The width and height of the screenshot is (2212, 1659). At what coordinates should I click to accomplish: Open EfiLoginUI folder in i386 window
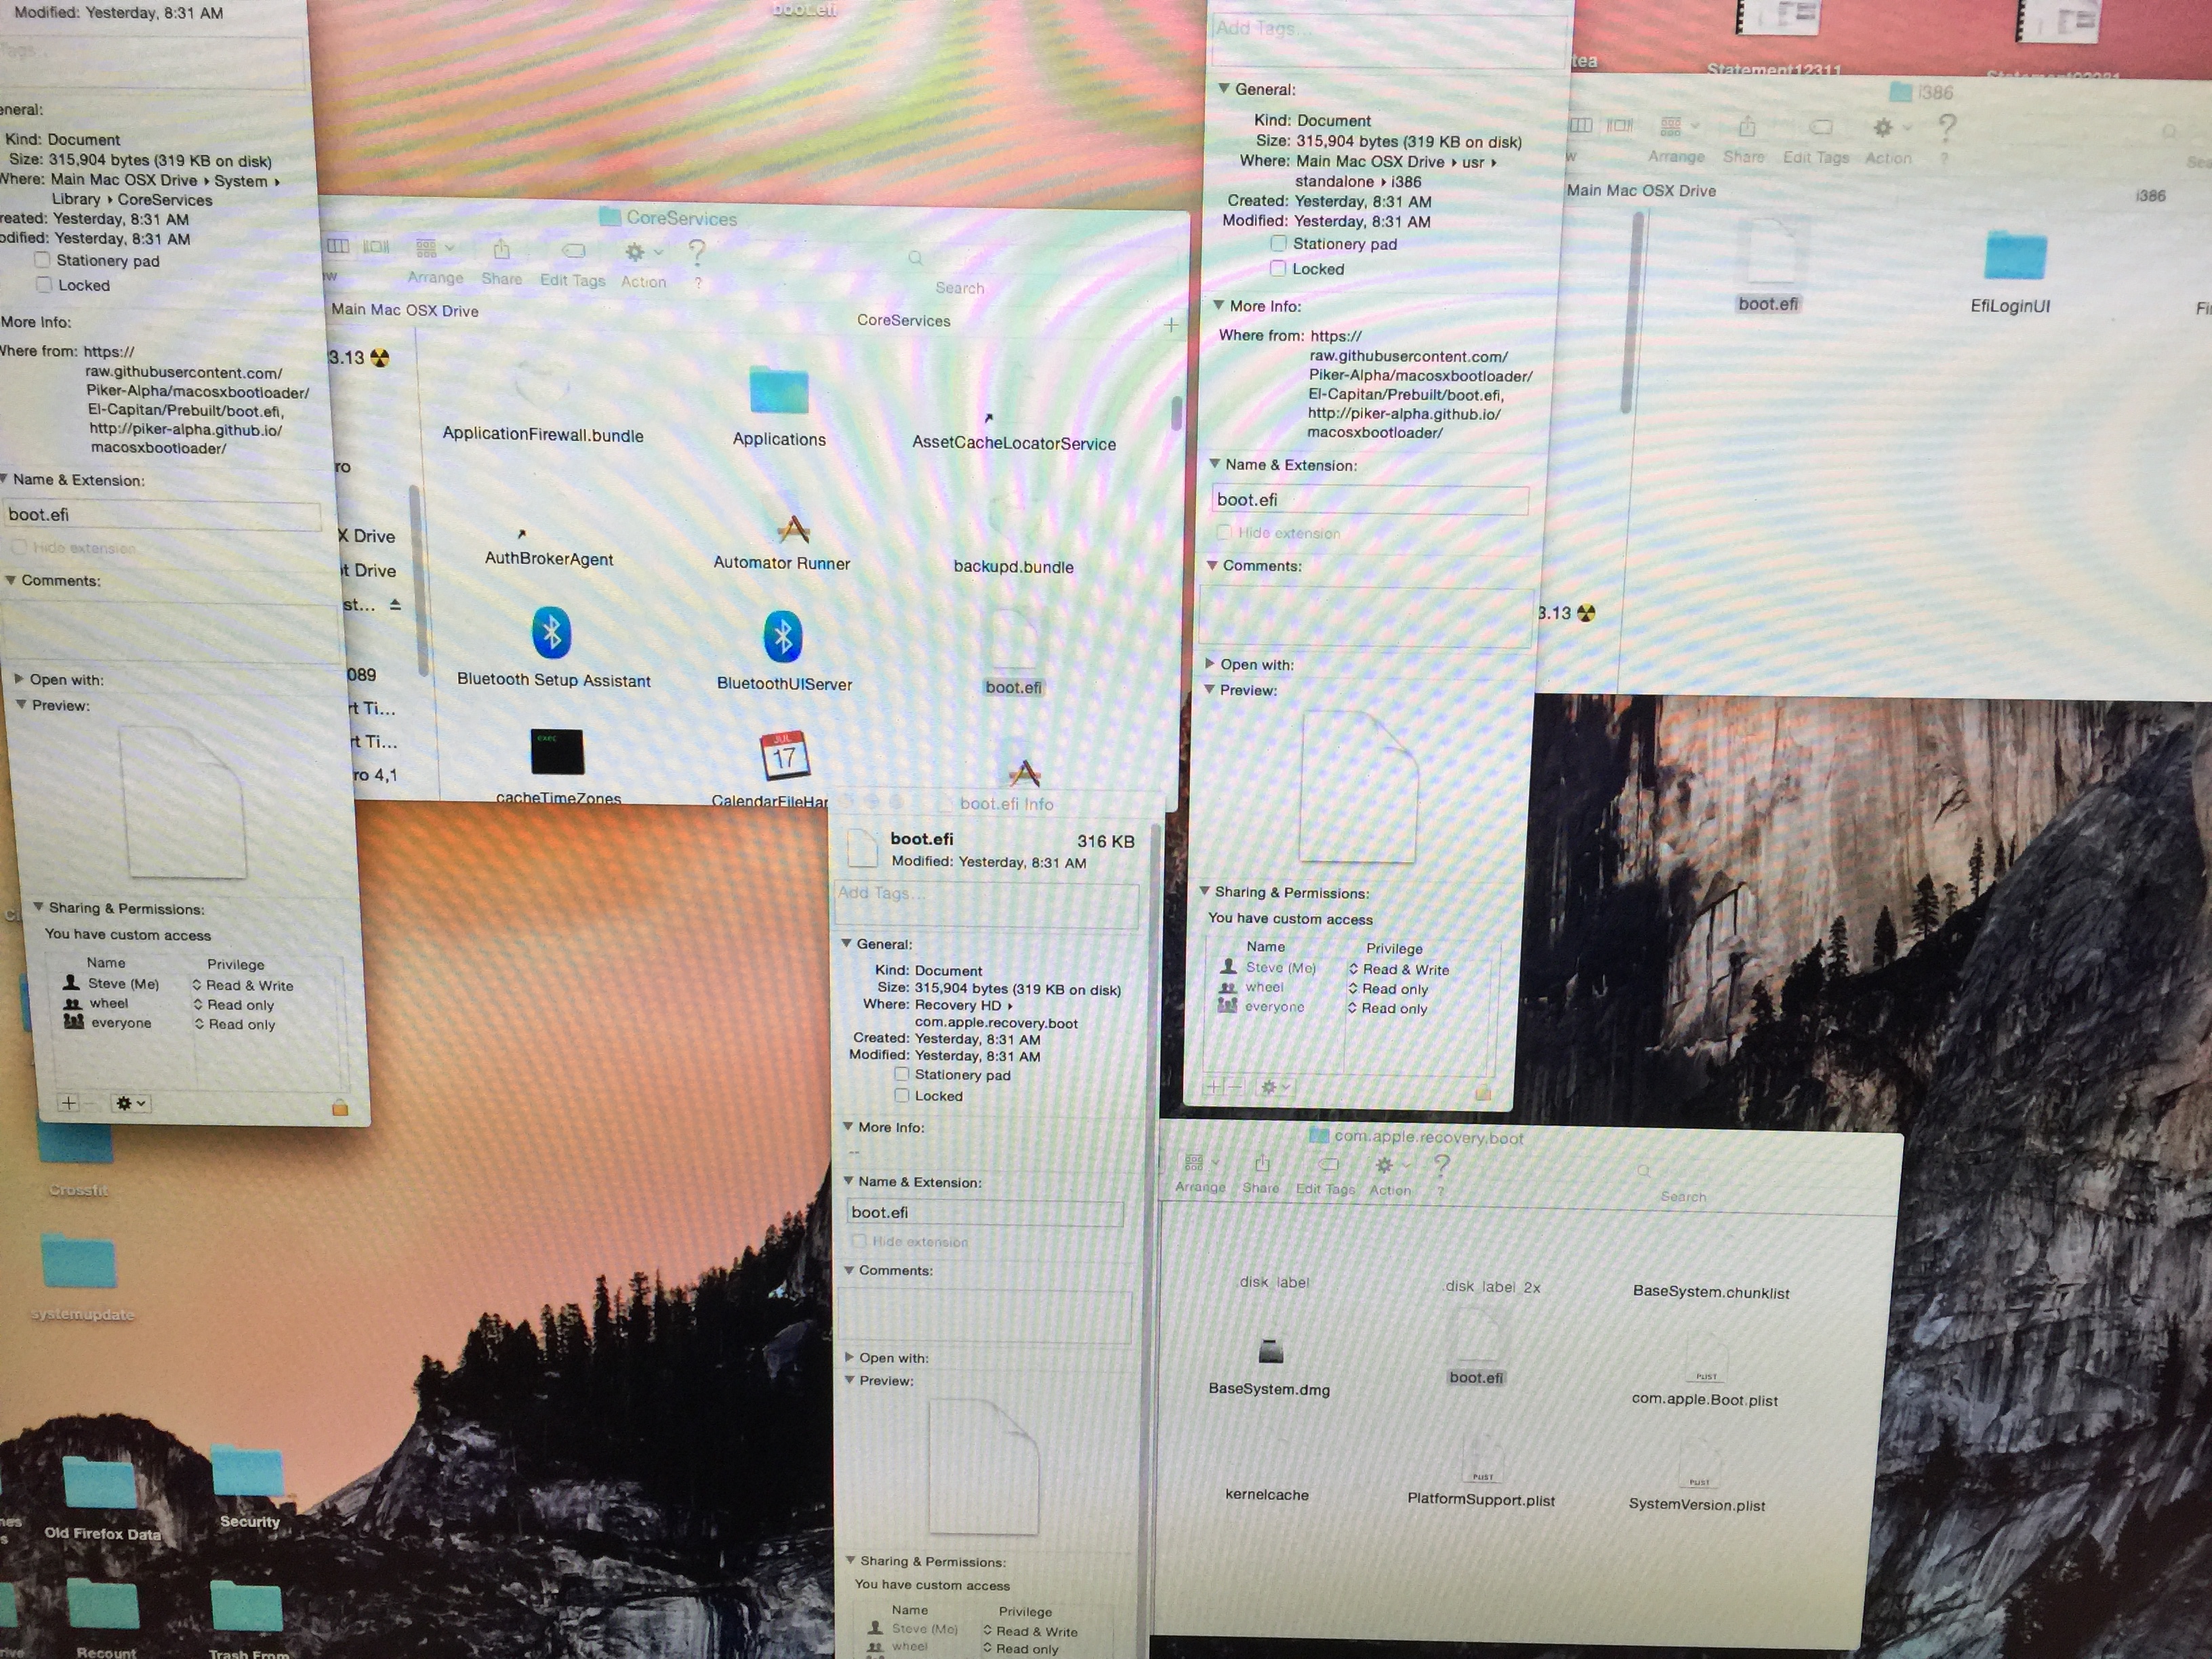point(2015,256)
